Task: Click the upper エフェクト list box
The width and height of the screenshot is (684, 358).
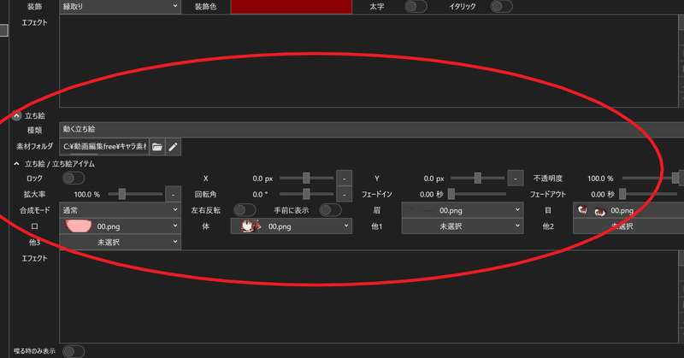Action: click(x=369, y=61)
